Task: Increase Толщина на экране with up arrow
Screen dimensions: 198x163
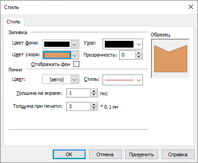Action: click(94, 91)
